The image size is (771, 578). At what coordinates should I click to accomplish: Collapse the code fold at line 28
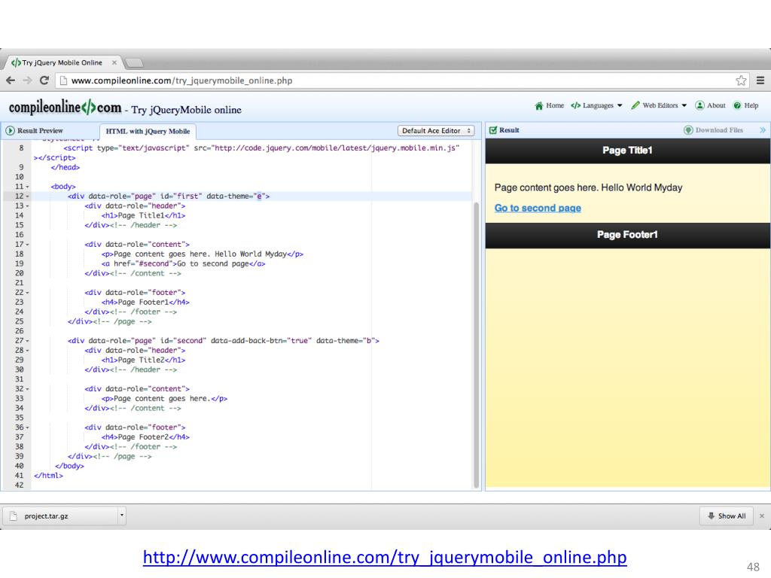[x=28, y=351]
